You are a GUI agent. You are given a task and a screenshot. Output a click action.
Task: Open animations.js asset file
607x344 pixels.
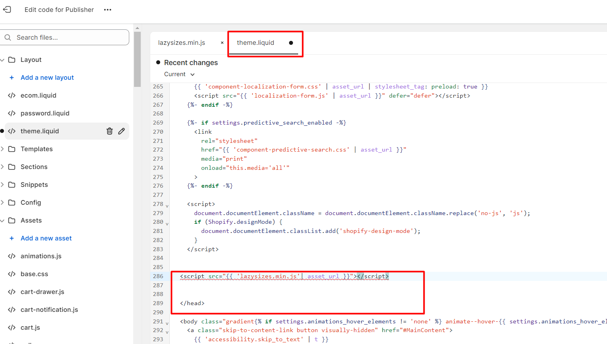coord(41,256)
